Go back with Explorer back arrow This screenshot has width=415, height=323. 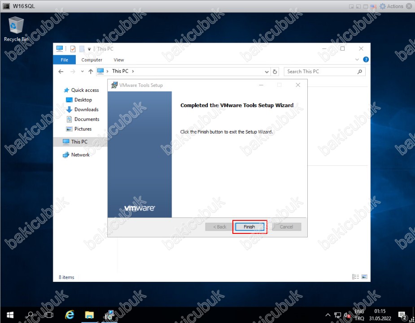(61, 71)
